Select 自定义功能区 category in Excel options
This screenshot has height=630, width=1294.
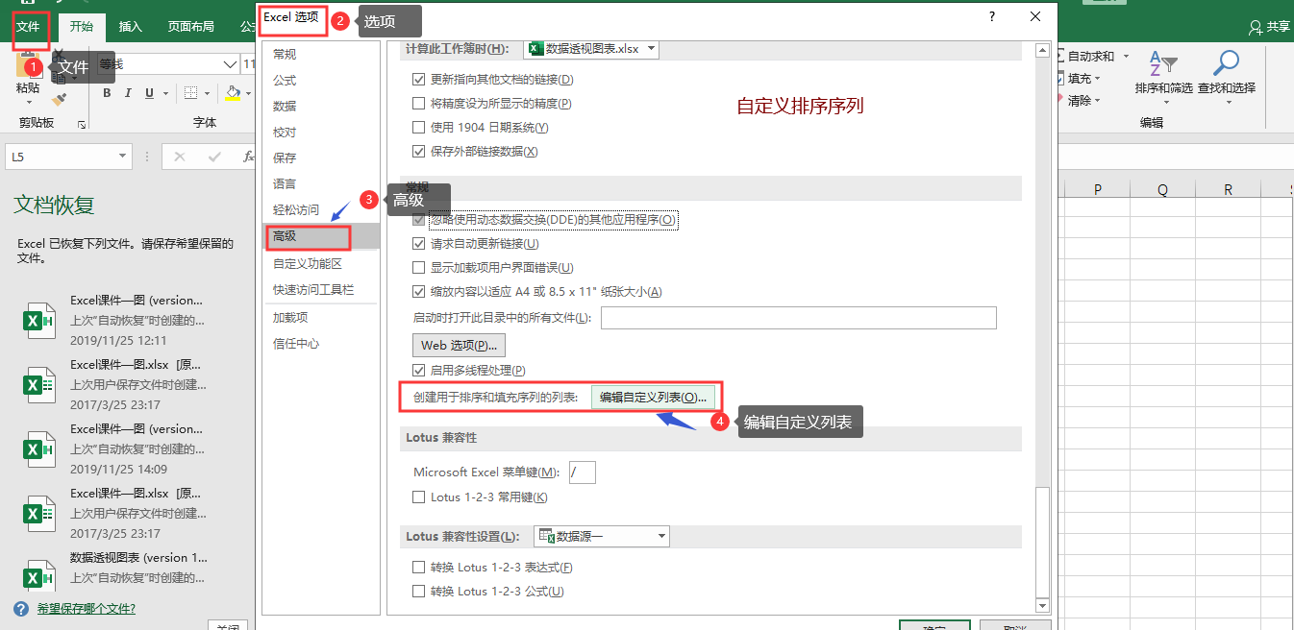click(321, 263)
